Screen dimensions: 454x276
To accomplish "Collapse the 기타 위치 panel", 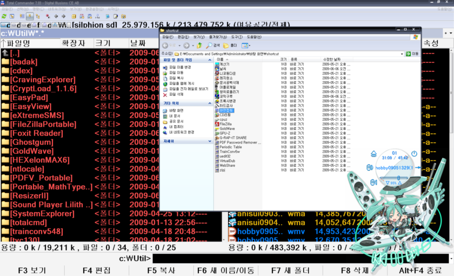I will (210, 103).
